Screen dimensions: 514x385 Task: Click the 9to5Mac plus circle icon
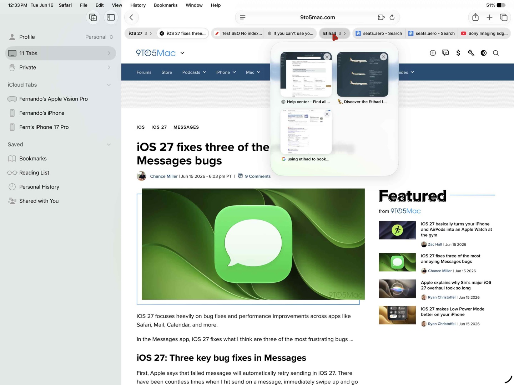pyautogui.click(x=433, y=53)
